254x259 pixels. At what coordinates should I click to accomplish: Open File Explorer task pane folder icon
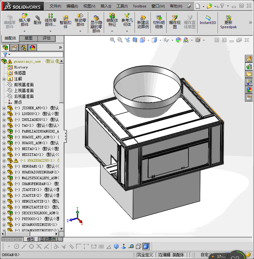click(x=249, y=74)
